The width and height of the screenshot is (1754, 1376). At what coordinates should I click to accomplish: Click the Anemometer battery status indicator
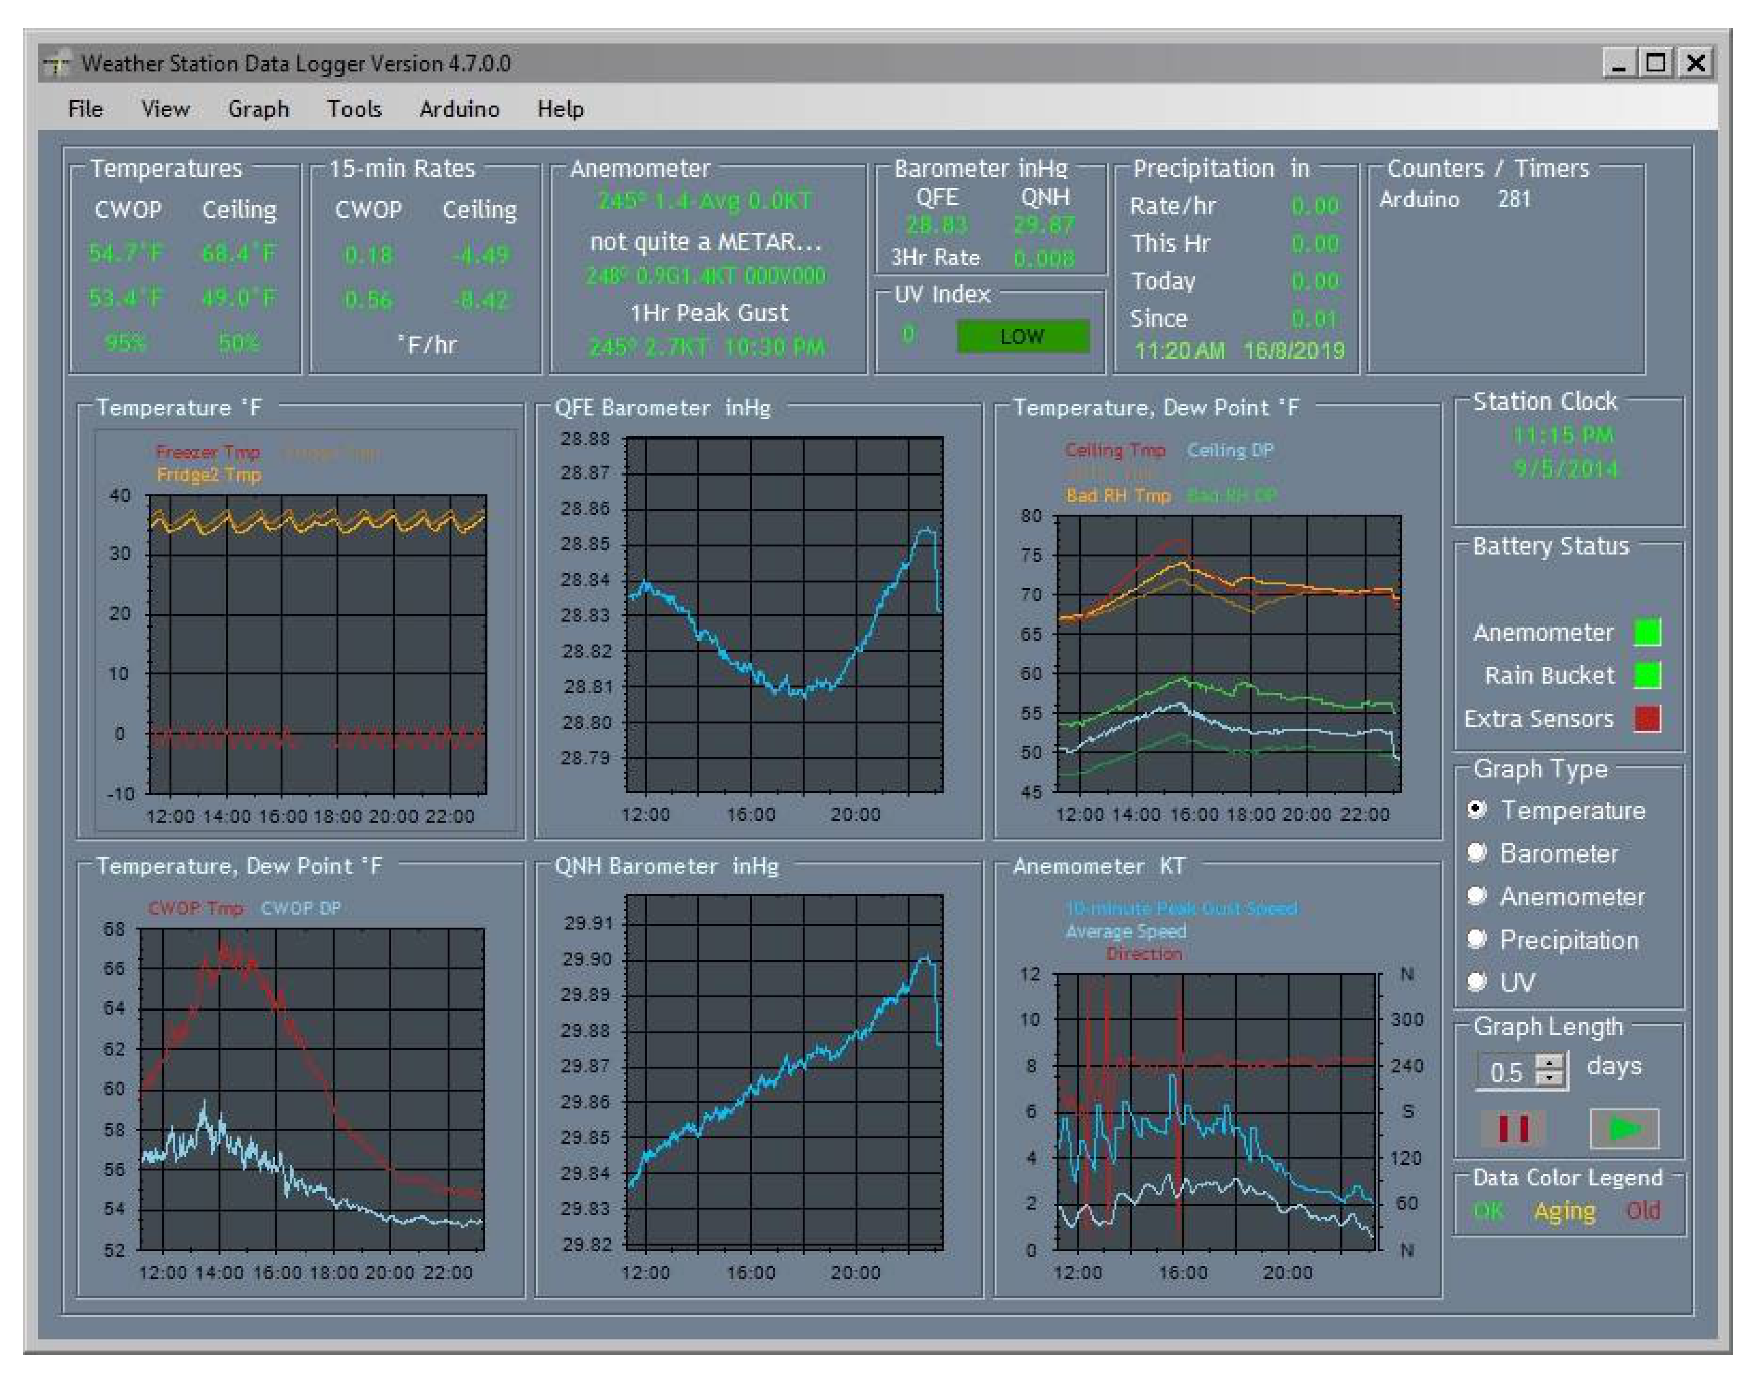click(1646, 632)
